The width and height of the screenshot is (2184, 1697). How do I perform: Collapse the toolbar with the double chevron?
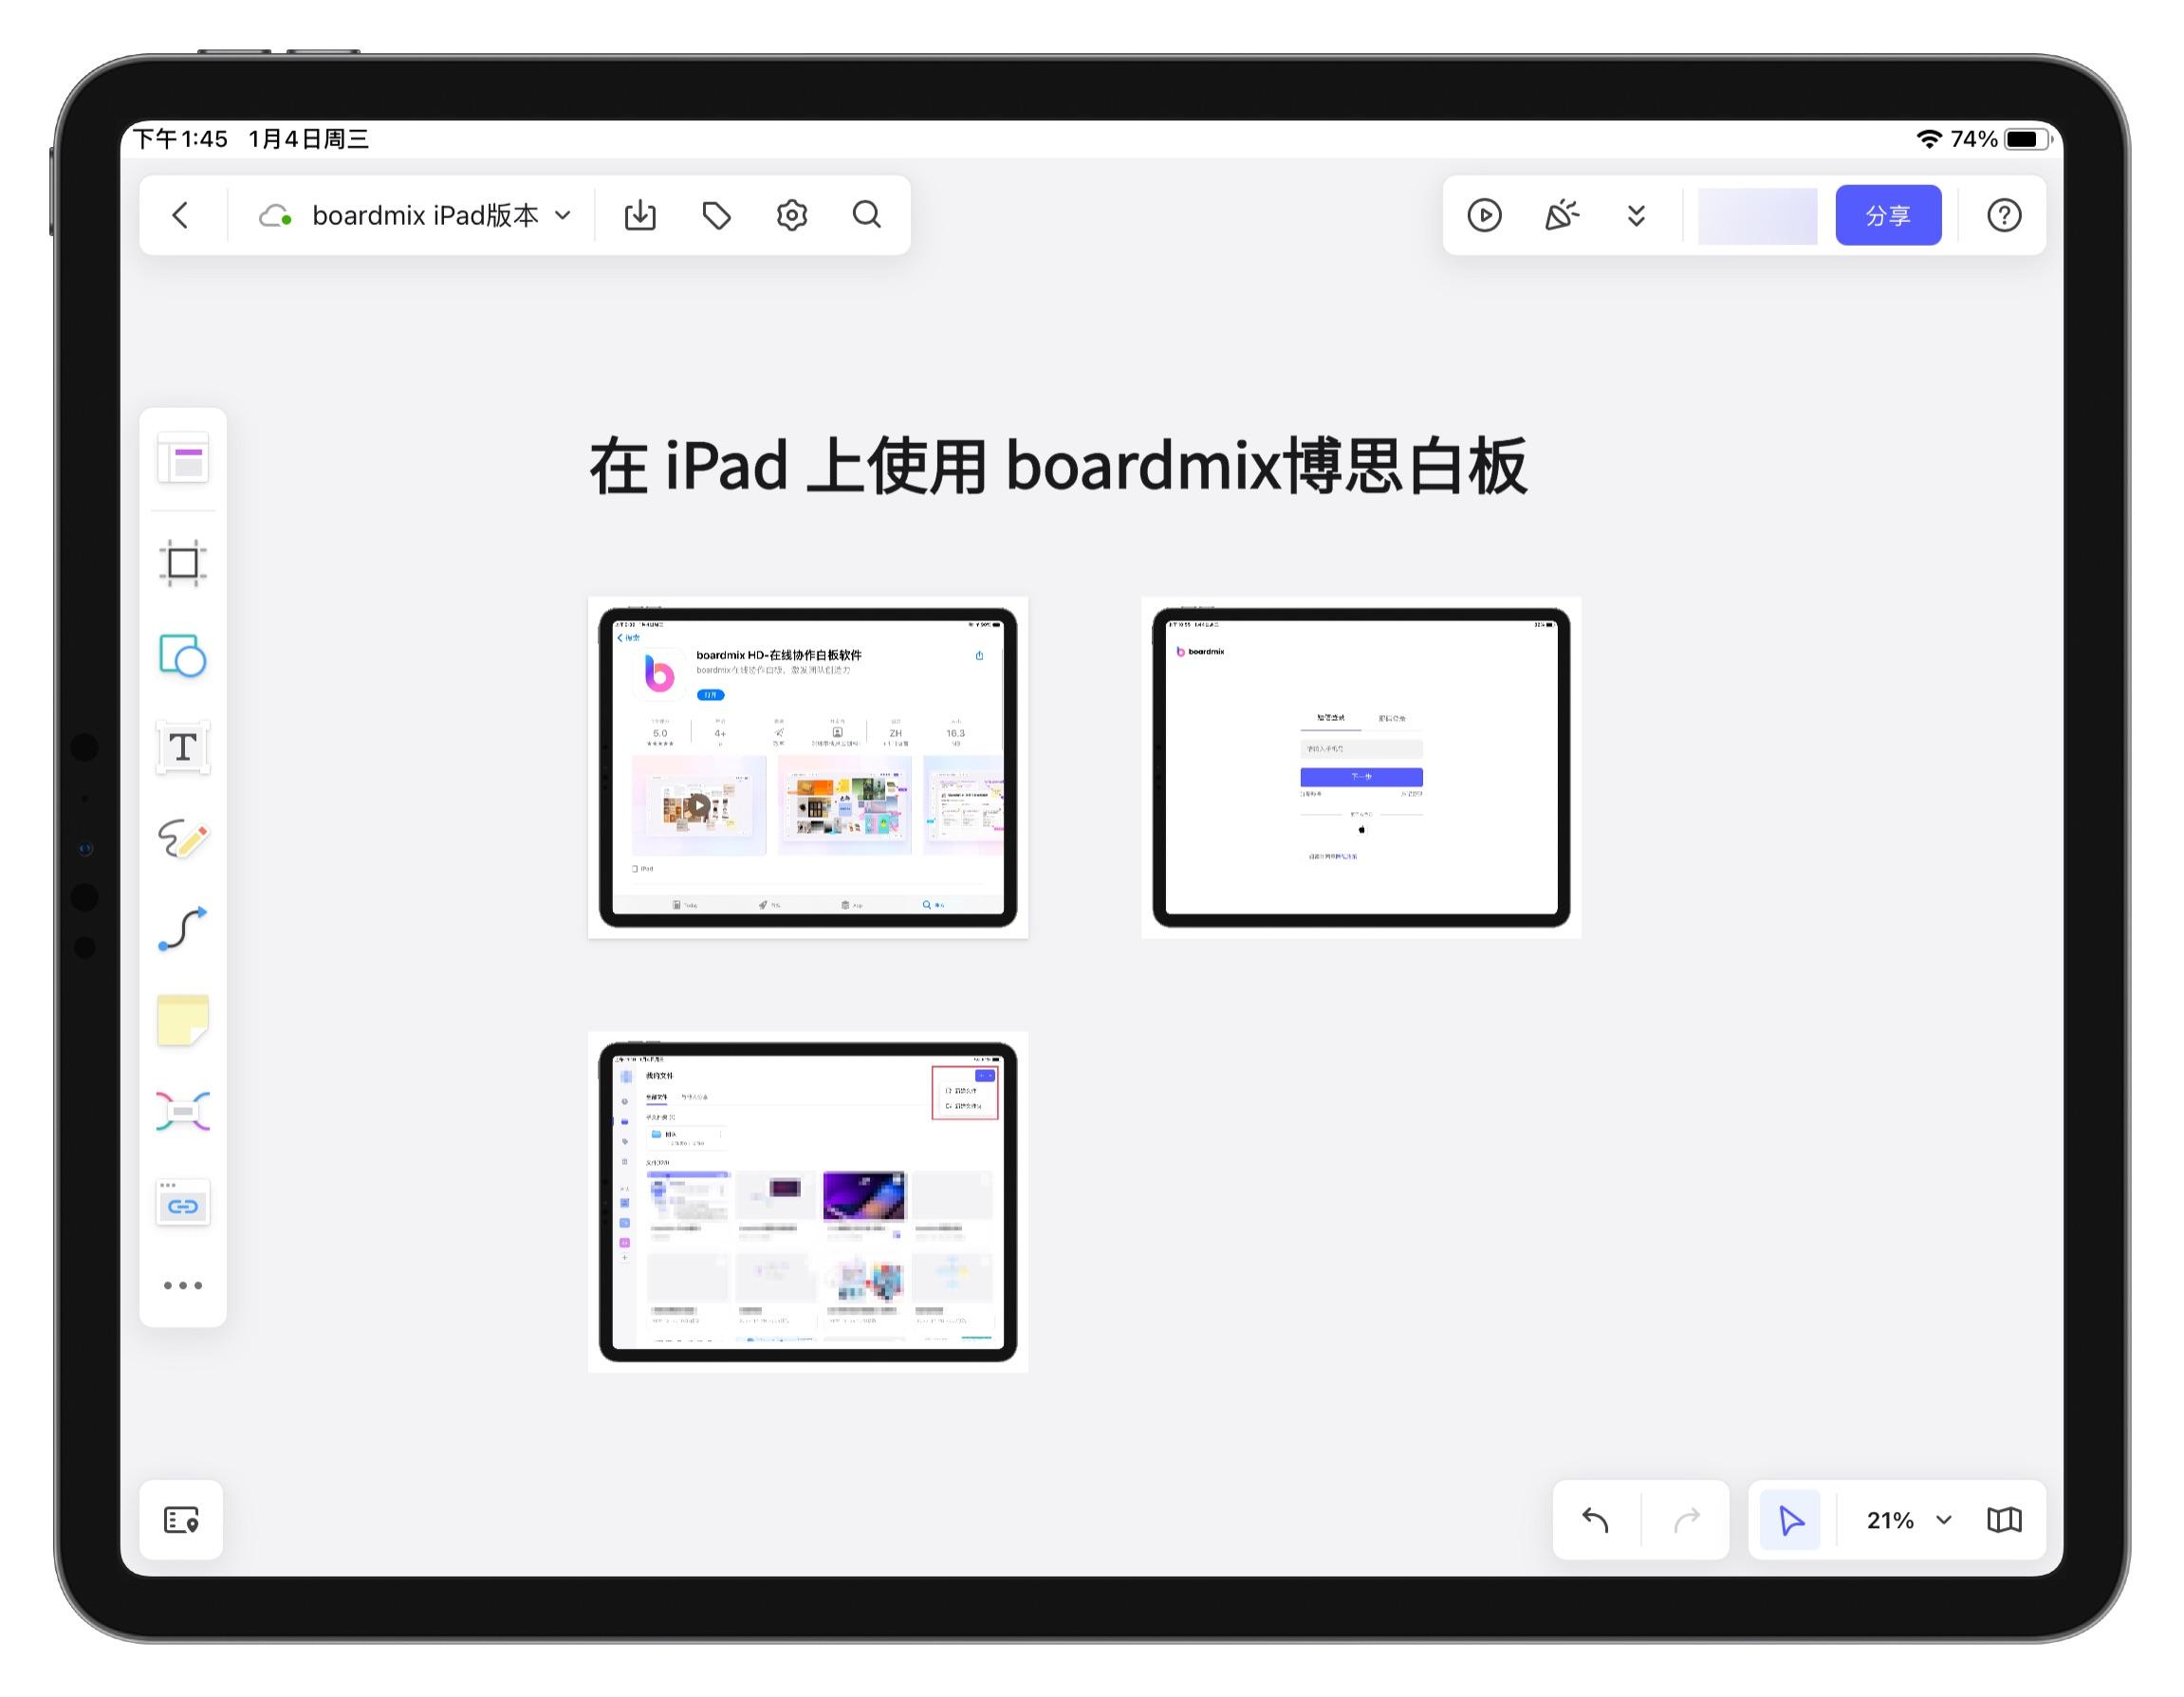[1636, 215]
